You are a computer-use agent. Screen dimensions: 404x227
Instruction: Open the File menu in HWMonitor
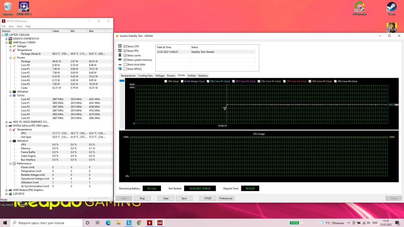pyautogui.click(x=4, y=26)
